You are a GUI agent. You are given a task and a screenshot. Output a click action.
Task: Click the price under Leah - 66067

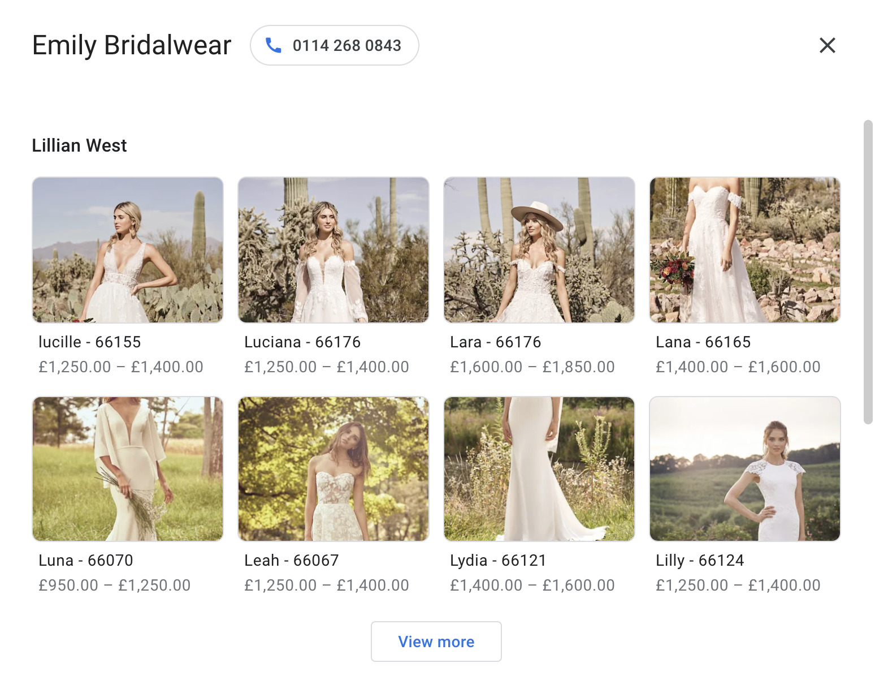point(327,586)
